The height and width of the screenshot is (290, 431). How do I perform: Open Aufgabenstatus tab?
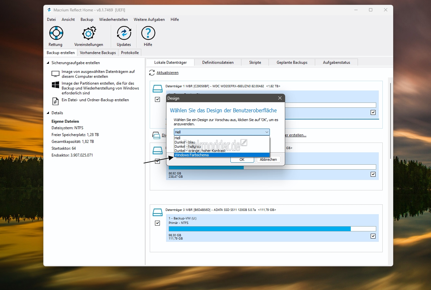tap(336, 62)
